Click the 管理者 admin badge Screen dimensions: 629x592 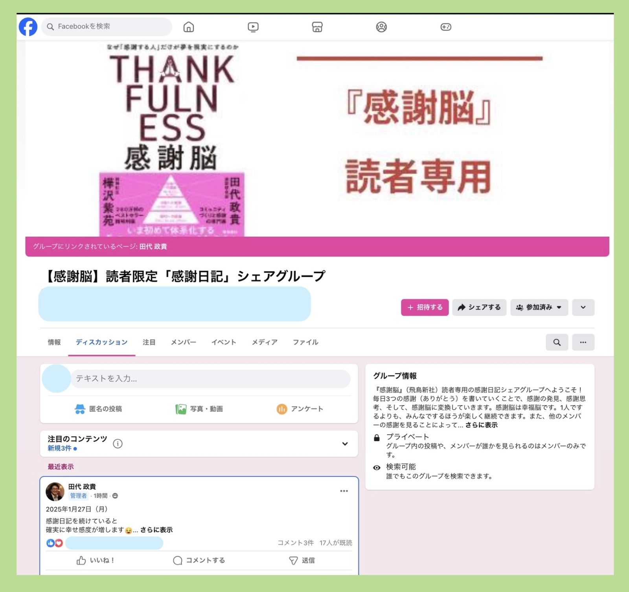click(x=79, y=496)
